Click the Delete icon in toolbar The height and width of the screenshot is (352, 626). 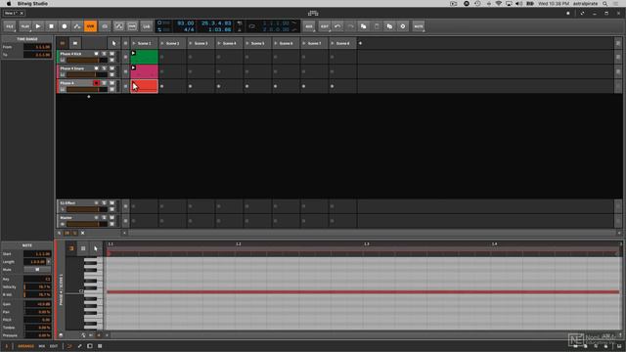[403, 26]
